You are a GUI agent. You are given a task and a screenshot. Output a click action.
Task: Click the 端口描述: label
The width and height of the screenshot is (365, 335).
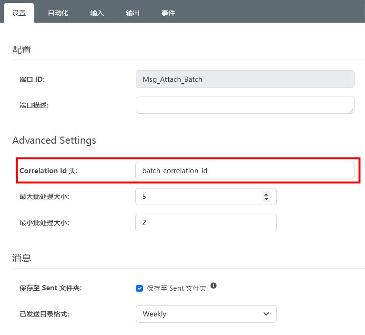coord(34,105)
